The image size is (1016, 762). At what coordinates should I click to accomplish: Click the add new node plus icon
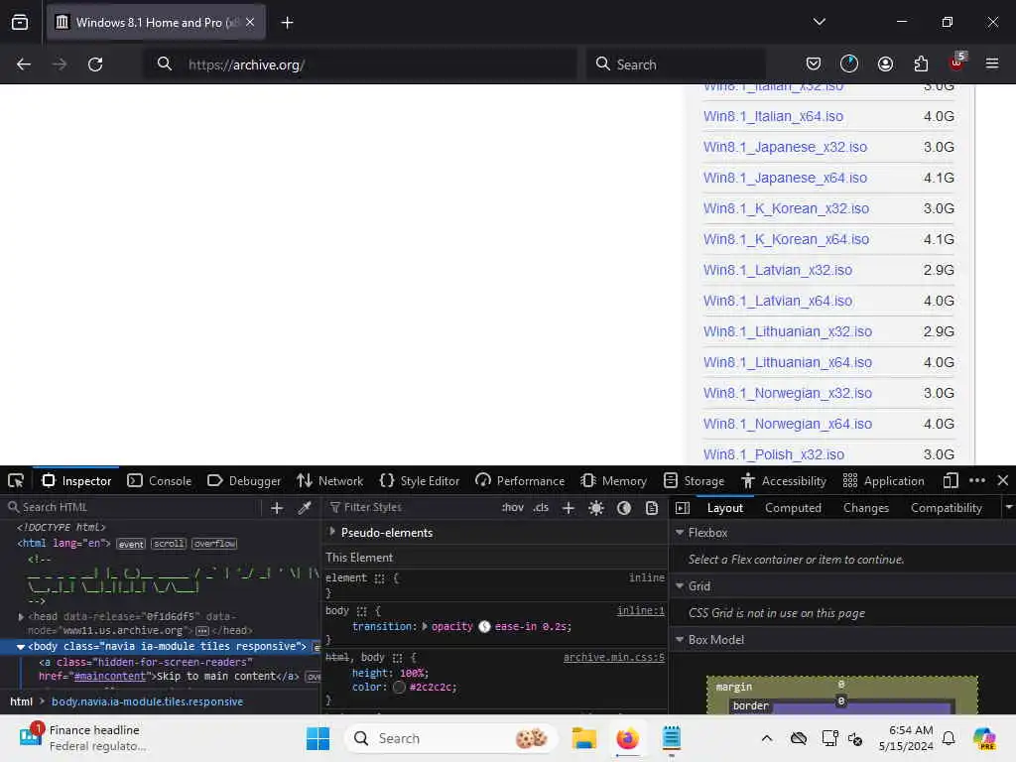(x=277, y=508)
